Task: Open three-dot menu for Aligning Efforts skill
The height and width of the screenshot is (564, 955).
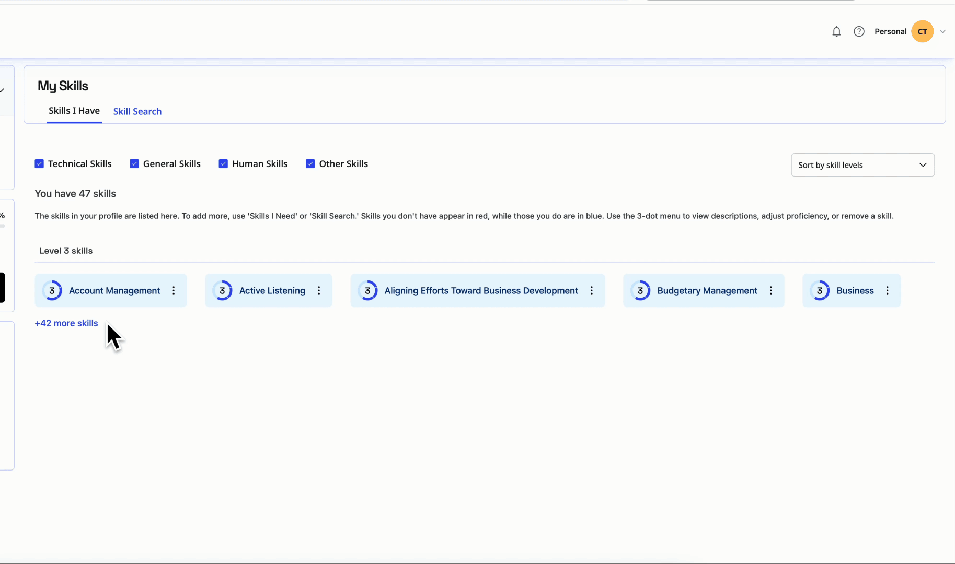Action: coord(592,291)
